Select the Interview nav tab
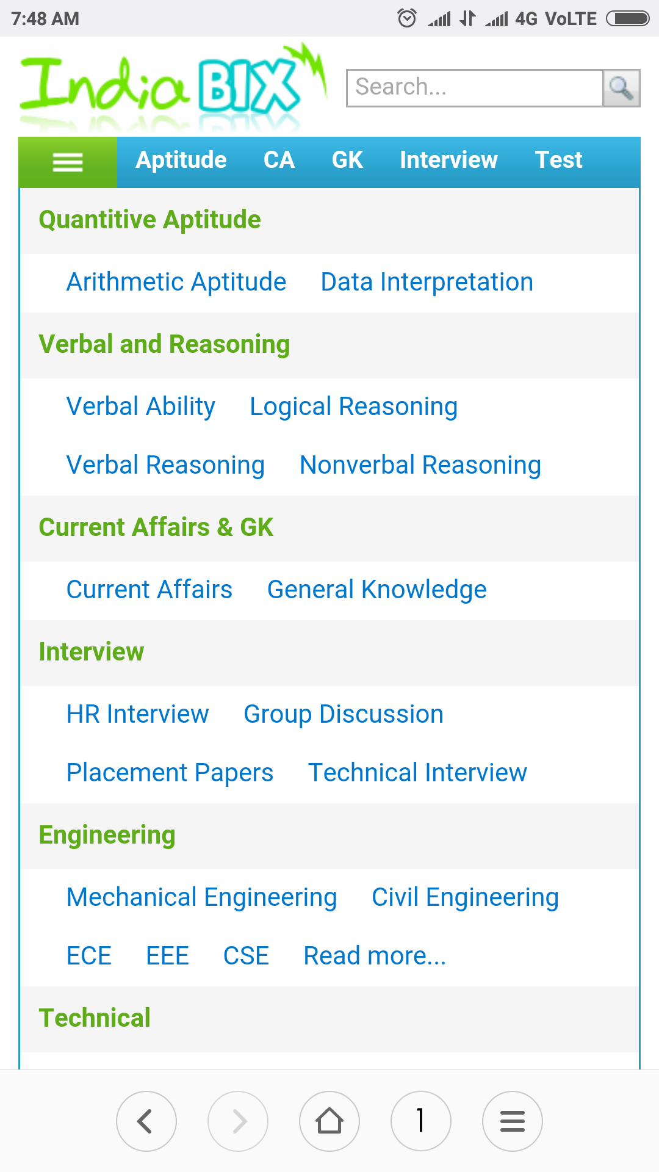The width and height of the screenshot is (659, 1172). click(x=448, y=160)
